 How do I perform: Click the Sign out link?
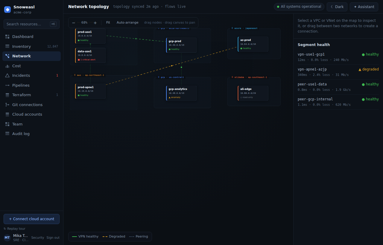click(x=53, y=238)
